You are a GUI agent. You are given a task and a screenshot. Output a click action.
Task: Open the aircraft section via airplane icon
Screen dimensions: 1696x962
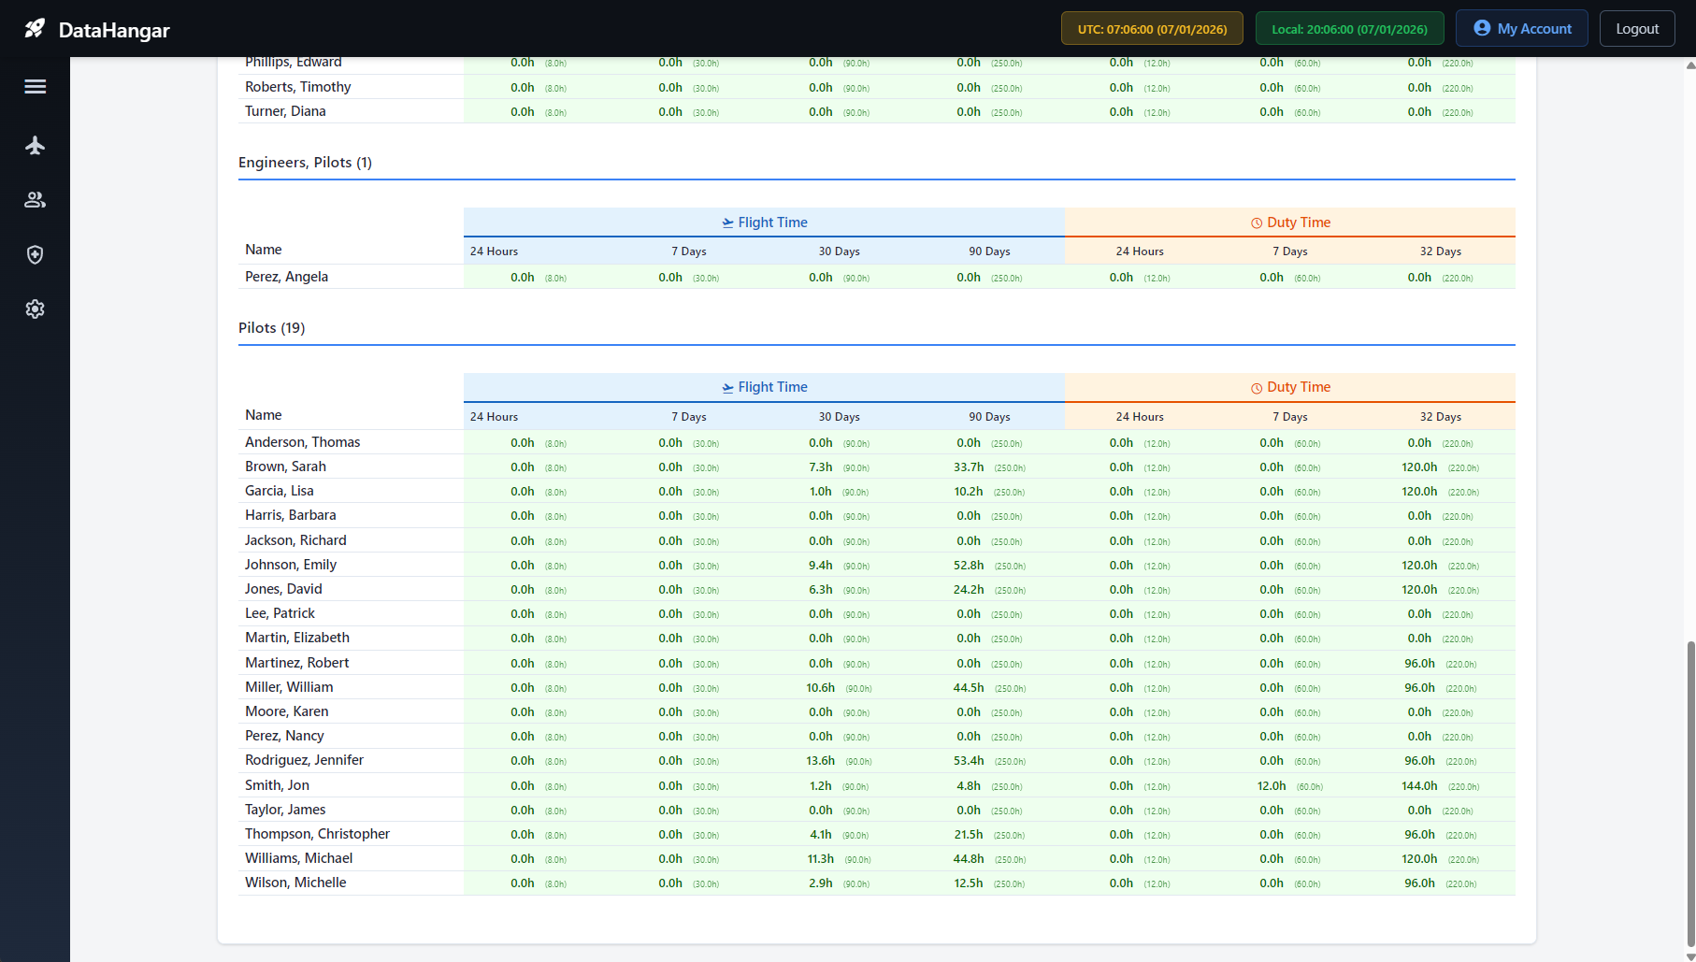point(36,145)
